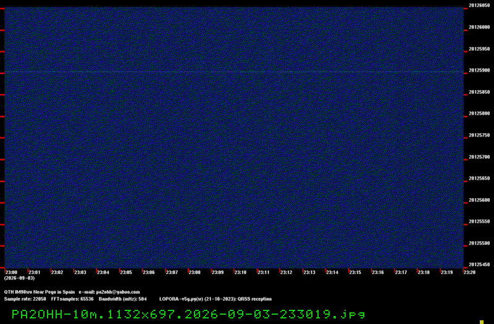This screenshot has width=494, height=324.
Task: Click the 23:15 time axis label
Action: [355, 272]
